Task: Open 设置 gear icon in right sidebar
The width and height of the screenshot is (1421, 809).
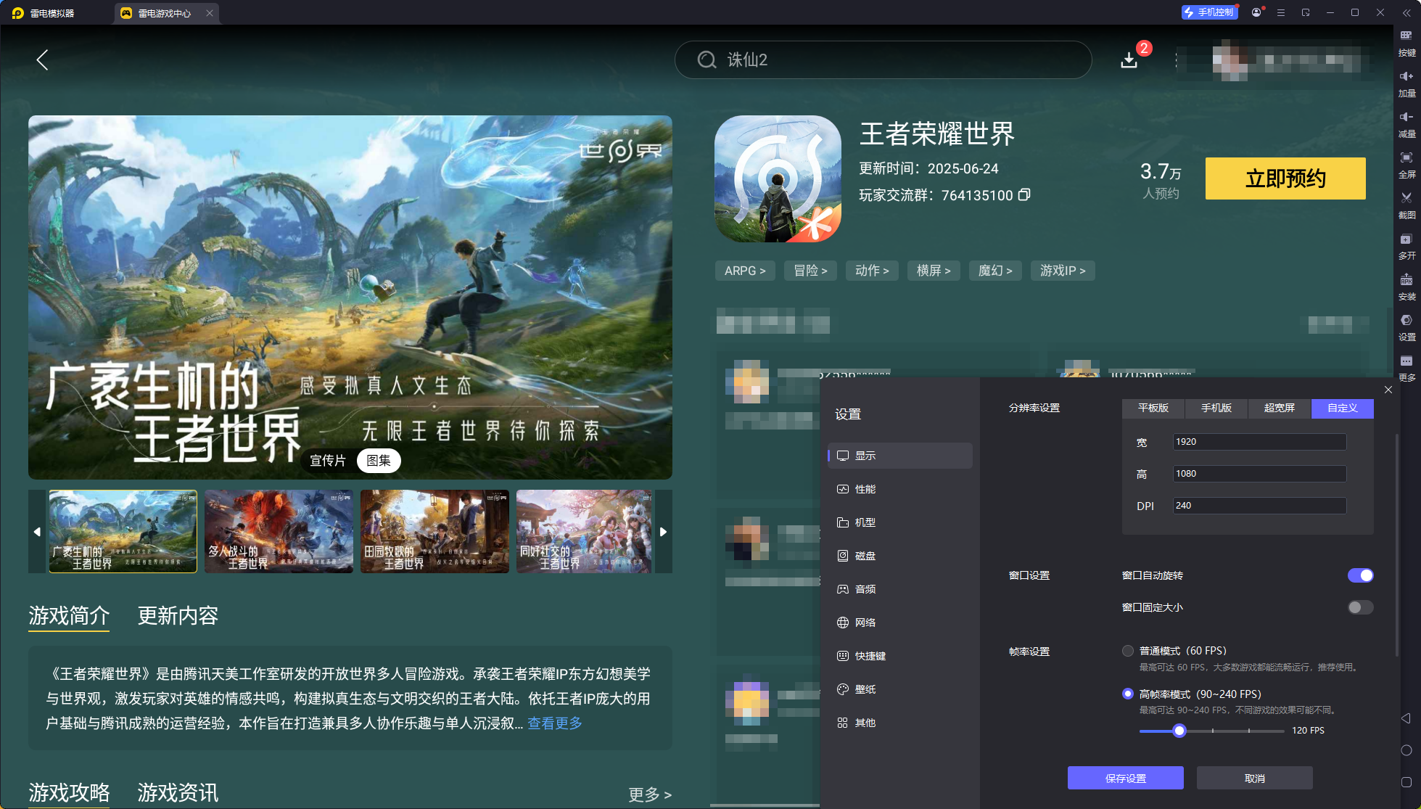Action: point(1406,327)
